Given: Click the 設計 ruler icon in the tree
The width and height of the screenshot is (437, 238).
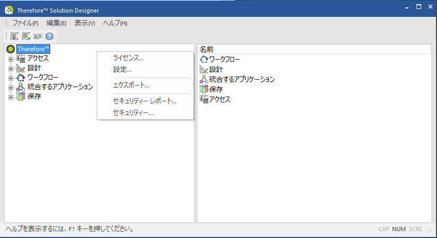Looking at the screenshot, I should click(21, 68).
